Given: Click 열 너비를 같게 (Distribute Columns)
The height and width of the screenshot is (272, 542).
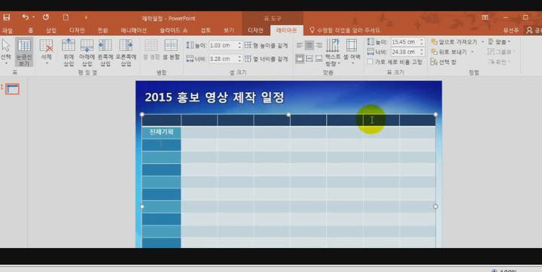Looking at the screenshot, I should tap(266, 59).
